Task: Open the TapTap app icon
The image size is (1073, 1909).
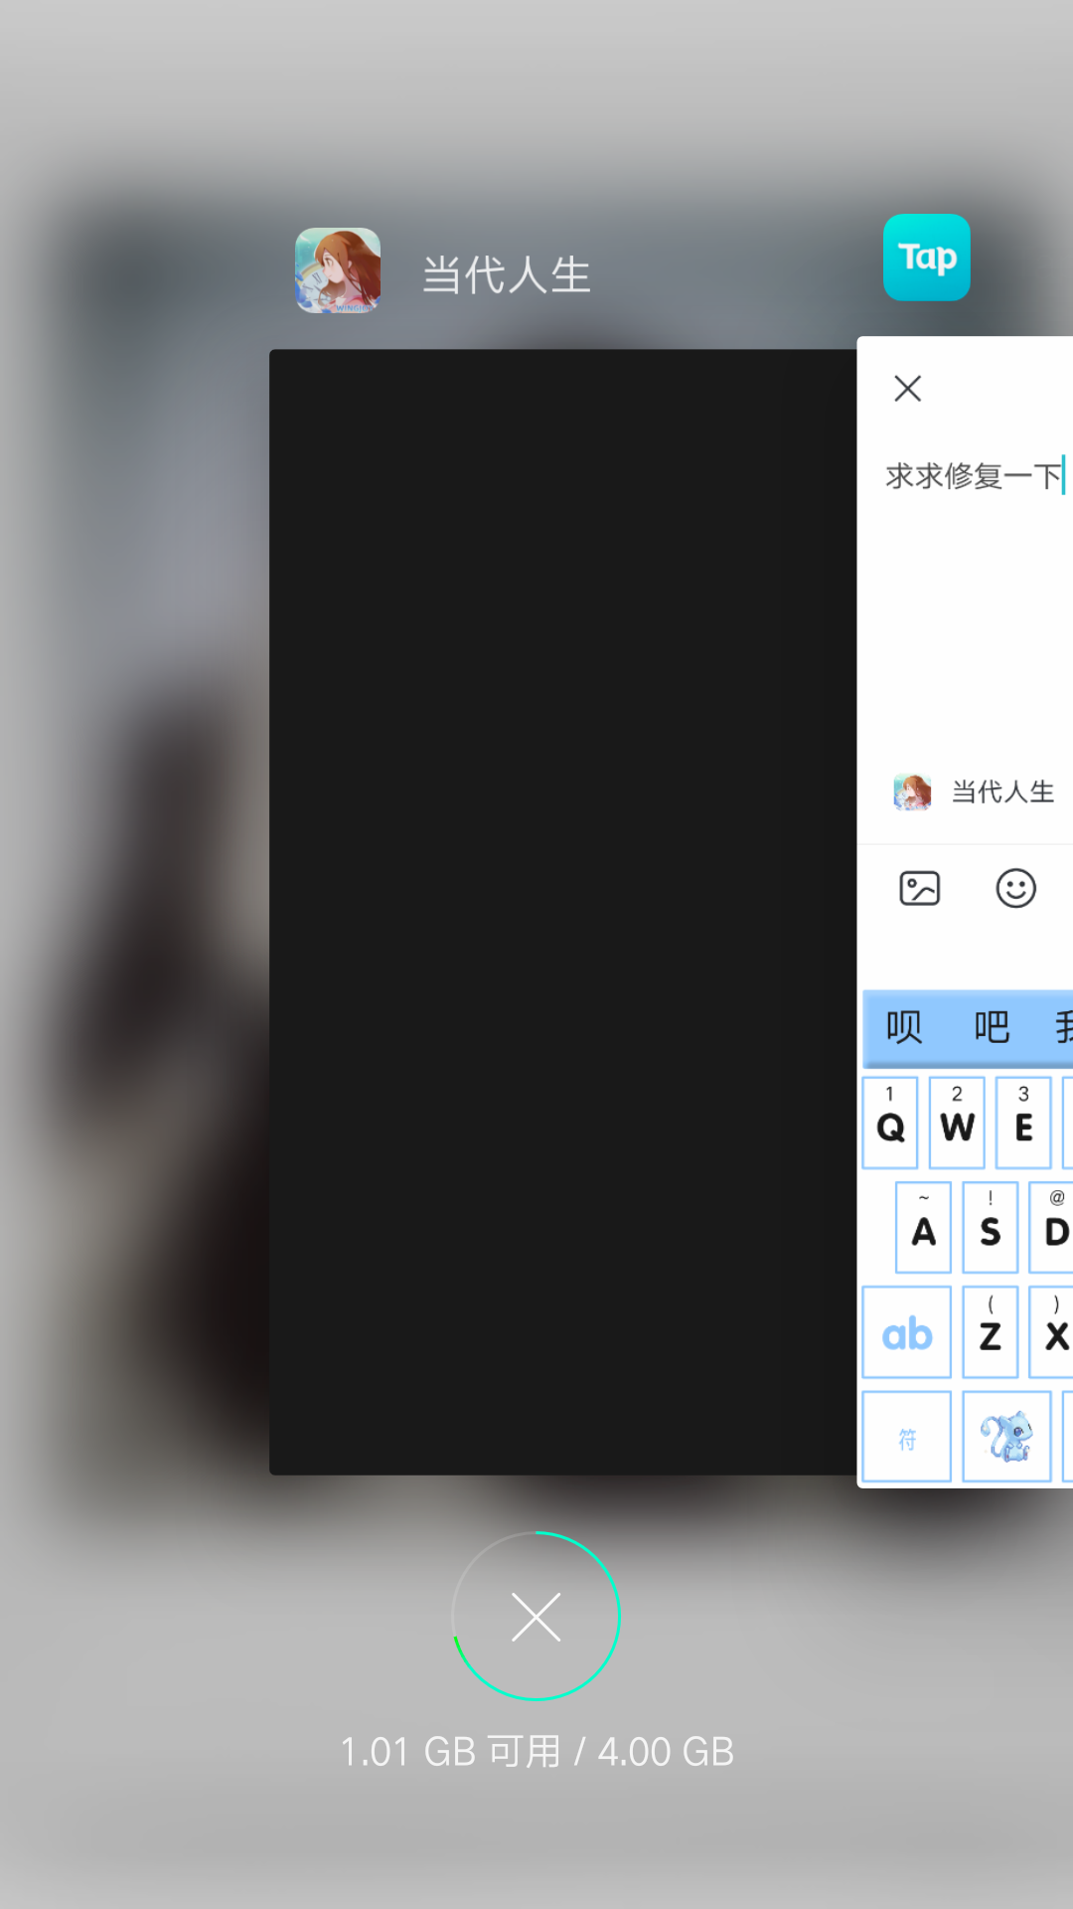Action: tap(927, 258)
